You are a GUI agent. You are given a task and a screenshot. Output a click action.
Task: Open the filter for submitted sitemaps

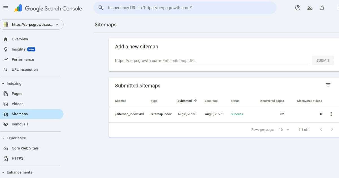328,85
